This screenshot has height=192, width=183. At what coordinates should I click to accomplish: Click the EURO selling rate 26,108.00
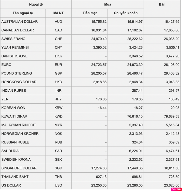[x=172, y=65]
